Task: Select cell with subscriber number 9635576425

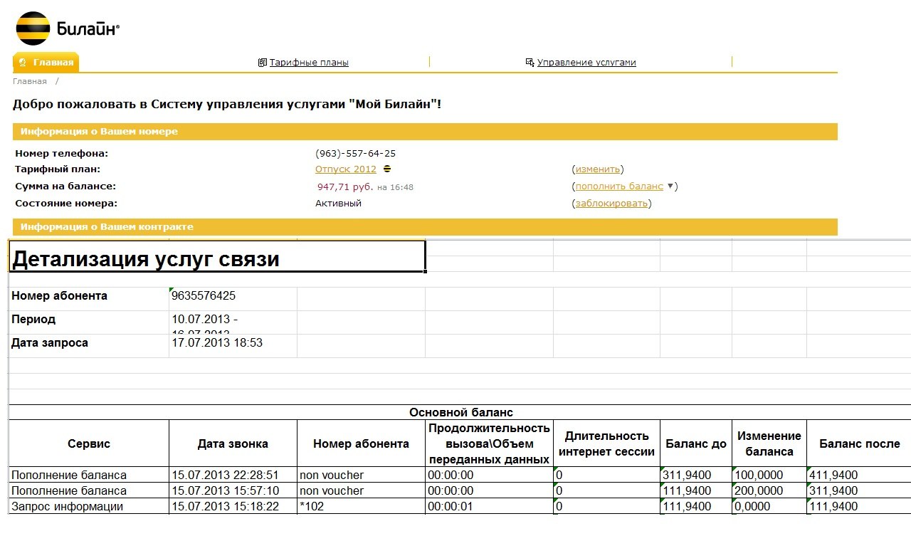Action: [x=233, y=299]
